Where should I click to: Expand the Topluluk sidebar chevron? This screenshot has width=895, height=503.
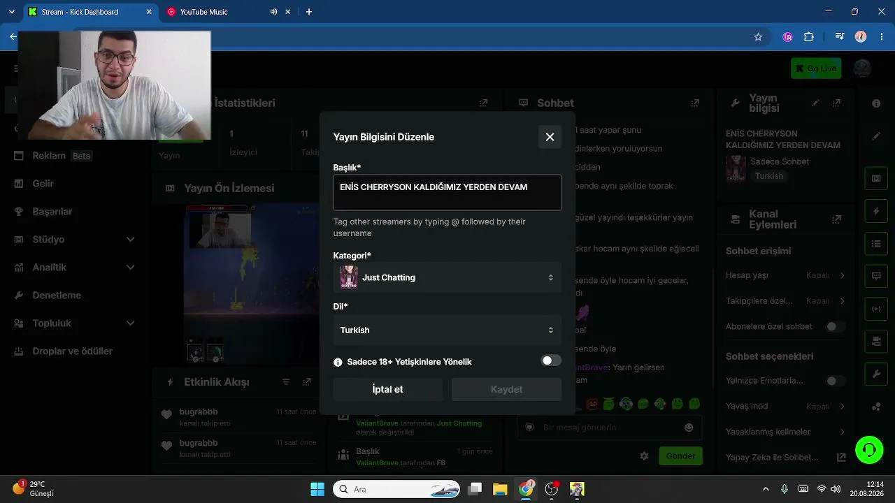(x=130, y=323)
